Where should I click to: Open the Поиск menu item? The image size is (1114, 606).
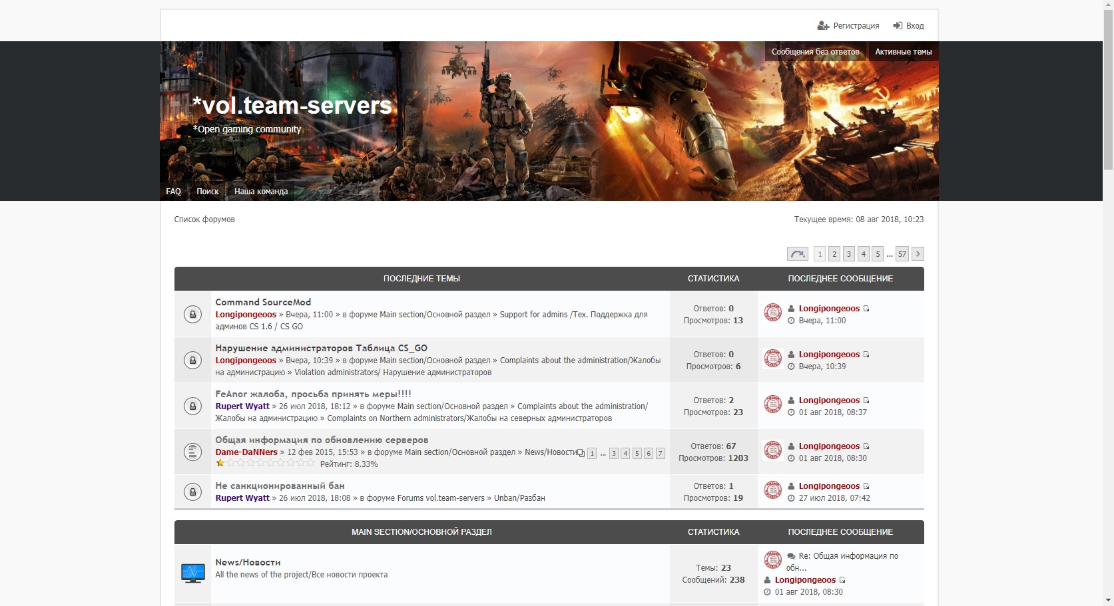pyautogui.click(x=207, y=192)
